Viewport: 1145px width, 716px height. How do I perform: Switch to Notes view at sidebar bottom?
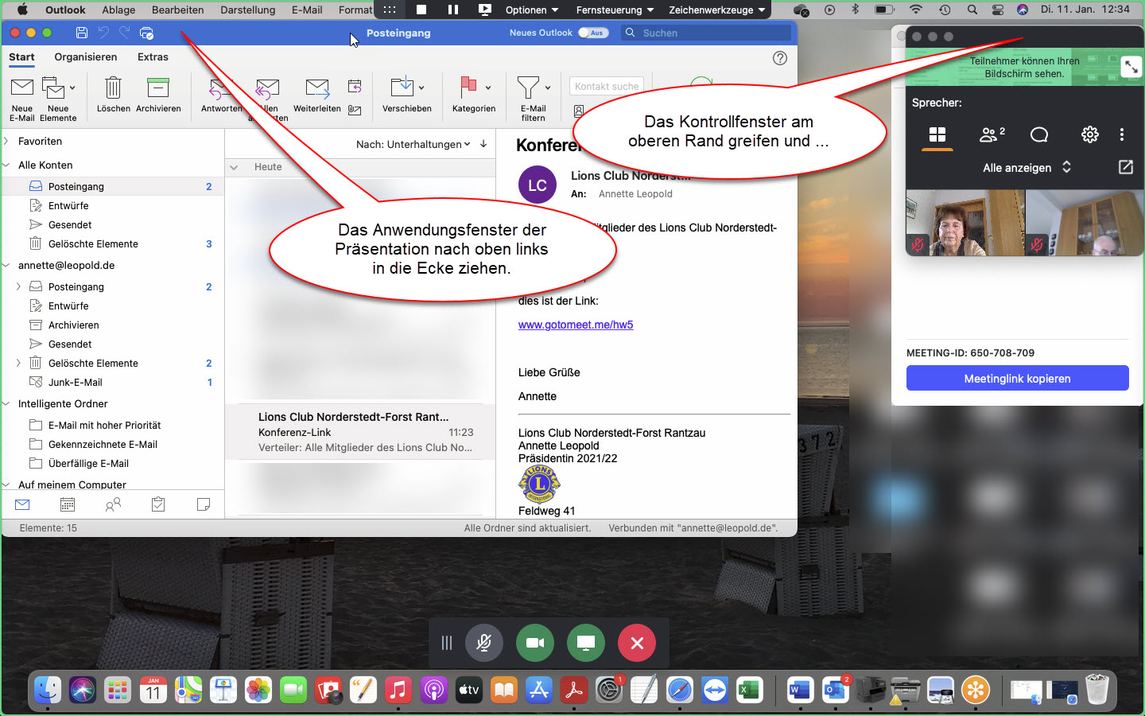[204, 504]
